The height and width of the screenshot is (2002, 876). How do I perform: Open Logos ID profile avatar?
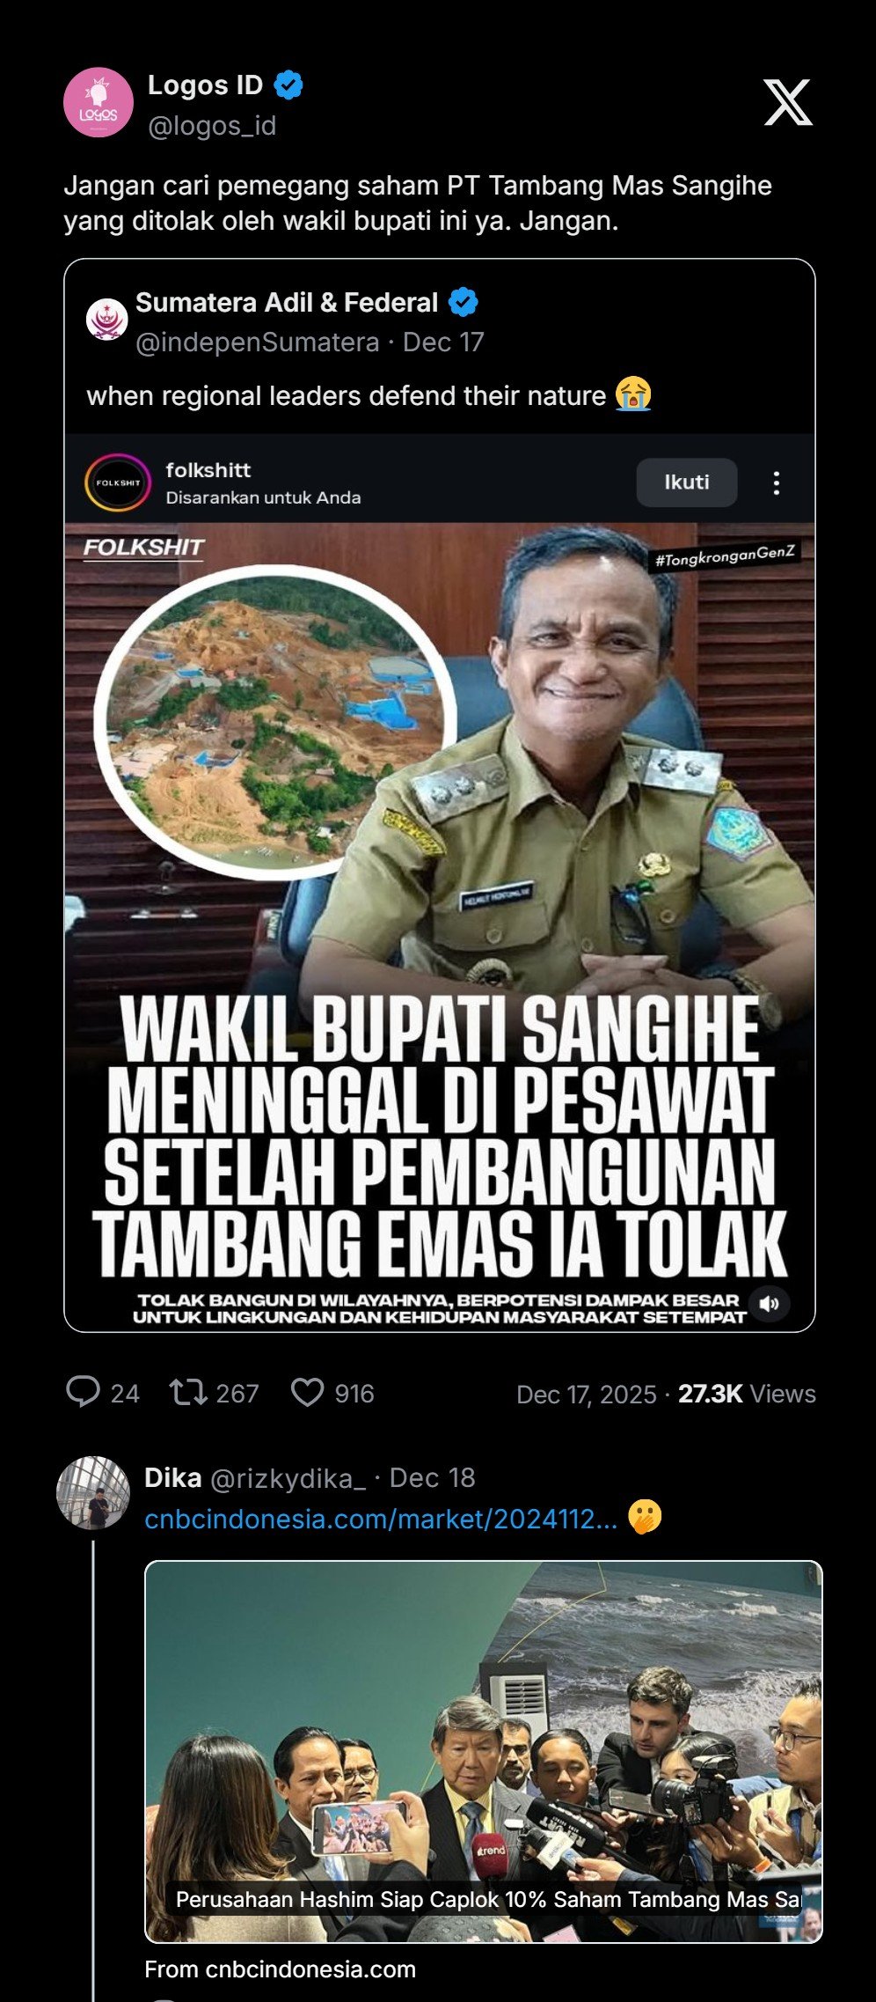point(99,102)
